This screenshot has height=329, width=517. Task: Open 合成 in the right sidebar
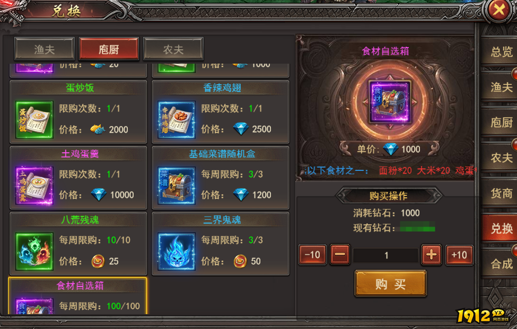[501, 264]
